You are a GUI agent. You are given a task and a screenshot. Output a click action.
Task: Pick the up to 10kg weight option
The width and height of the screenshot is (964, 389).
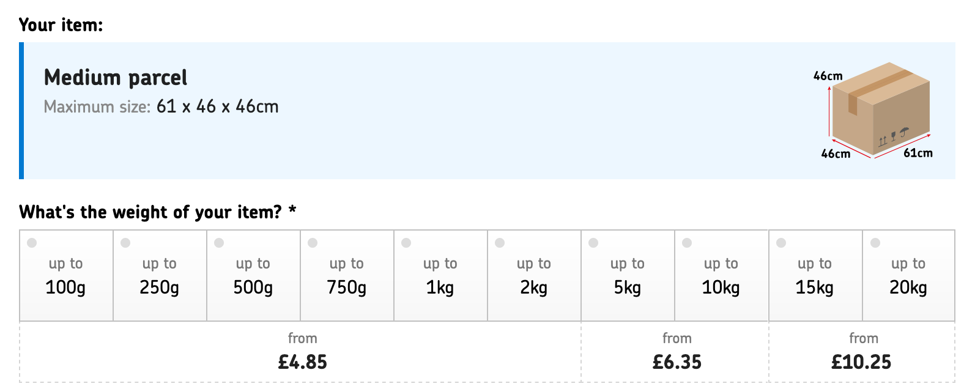click(x=722, y=275)
